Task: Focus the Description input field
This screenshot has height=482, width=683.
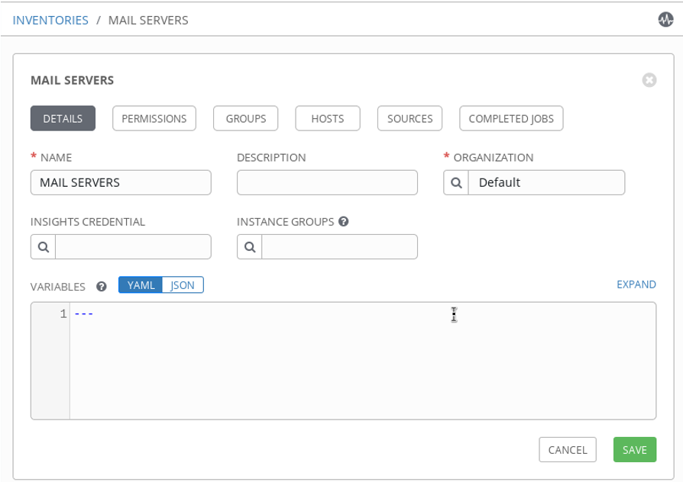Action: pyautogui.click(x=327, y=183)
